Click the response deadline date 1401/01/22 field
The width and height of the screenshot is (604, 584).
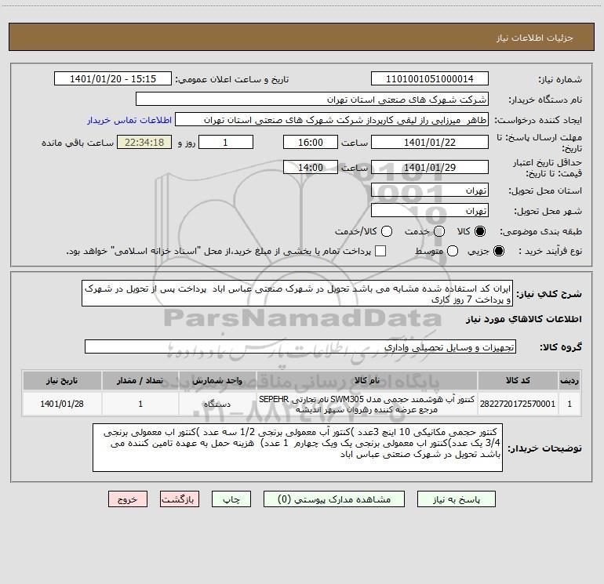point(430,142)
